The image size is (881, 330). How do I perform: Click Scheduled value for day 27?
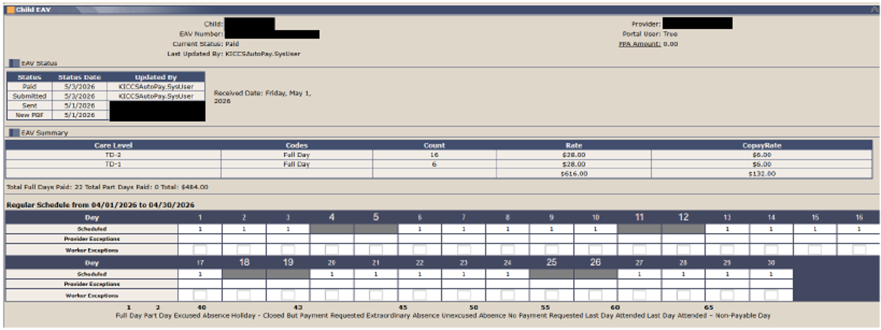(x=639, y=274)
